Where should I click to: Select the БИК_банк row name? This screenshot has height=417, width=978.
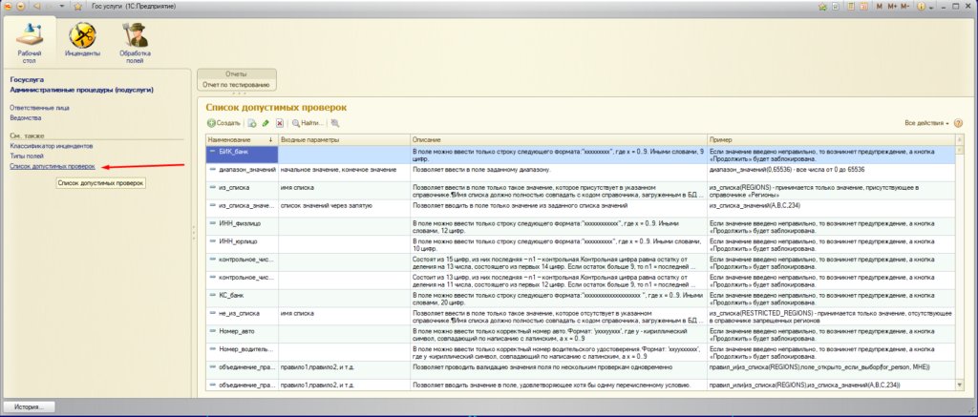tap(234, 152)
